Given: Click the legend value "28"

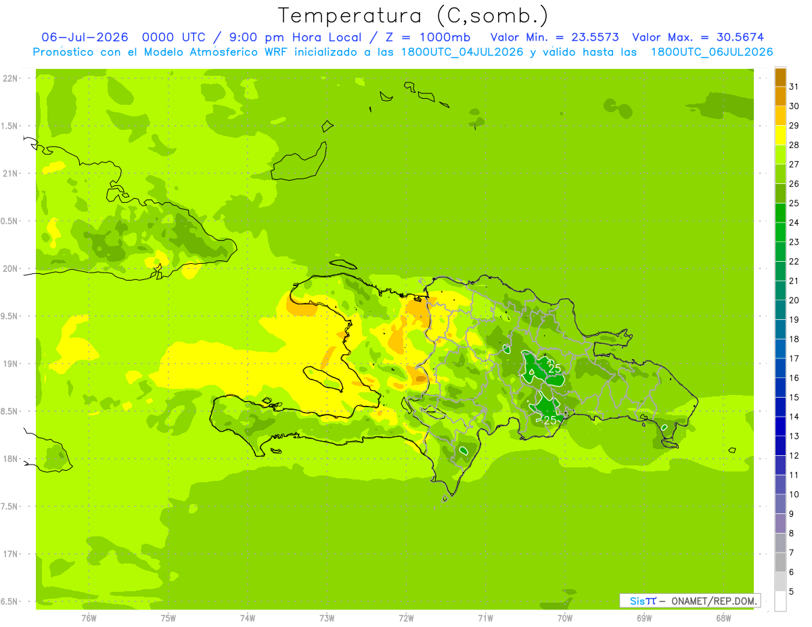Looking at the screenshot, I should [794, 145].
